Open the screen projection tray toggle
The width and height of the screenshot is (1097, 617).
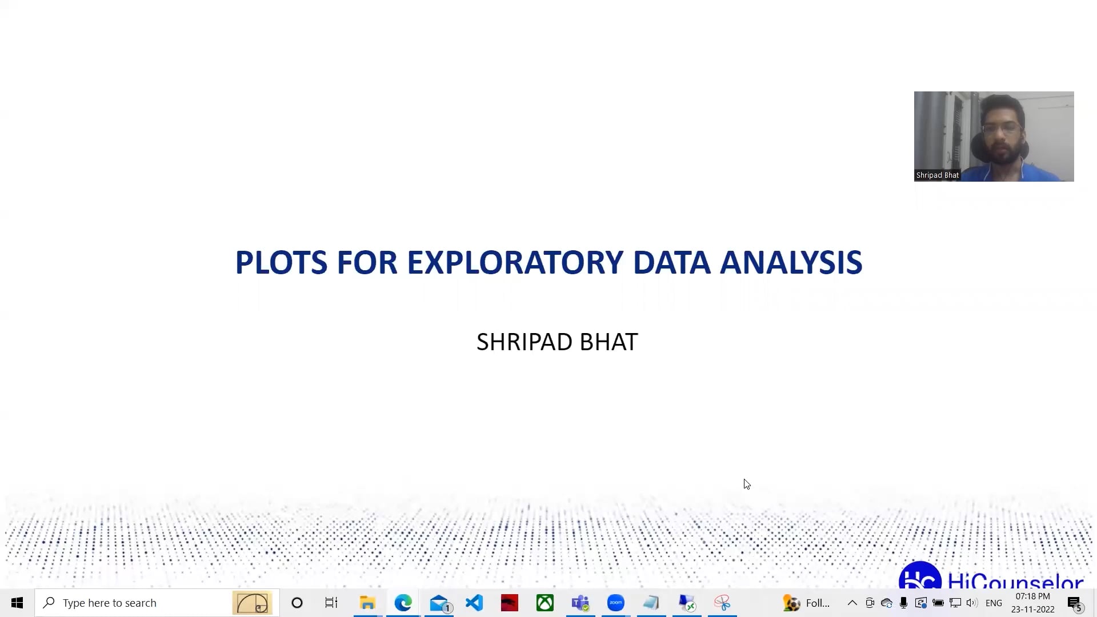[x=920, y=603]
